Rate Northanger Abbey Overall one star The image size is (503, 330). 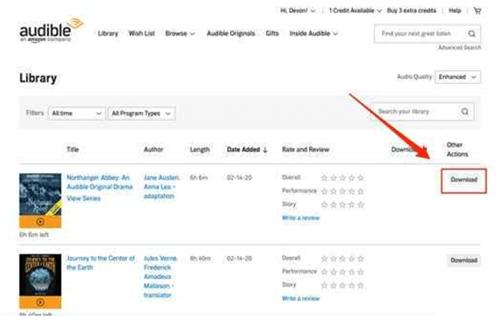click(324, 177)
